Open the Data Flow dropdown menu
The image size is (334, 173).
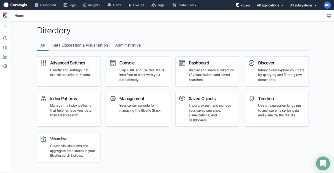[x=184, y=5]
